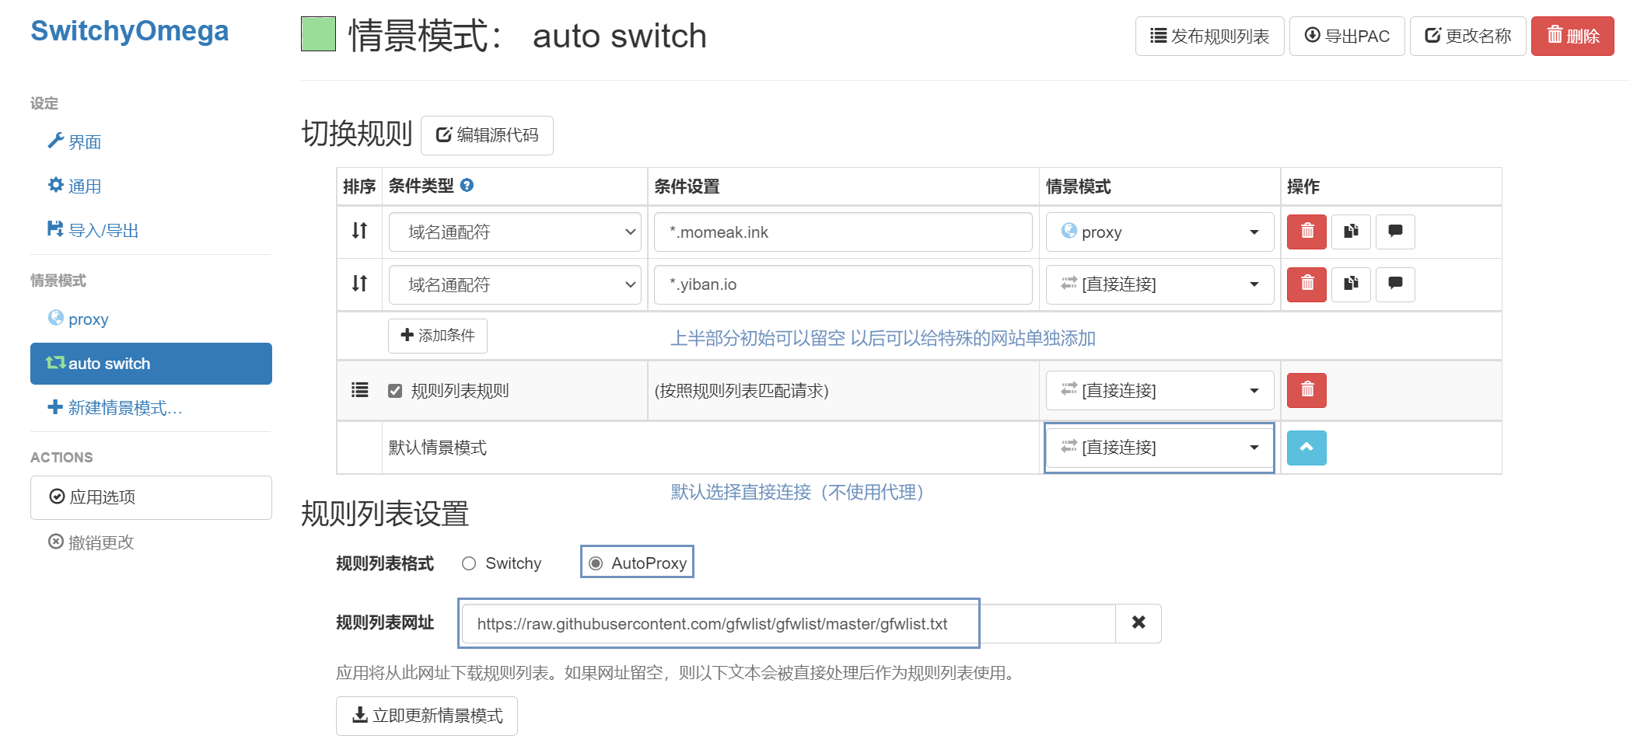Click the 发布规则列表 button
Screen dimensions: 1630x746
click(x=1209, y=36)
